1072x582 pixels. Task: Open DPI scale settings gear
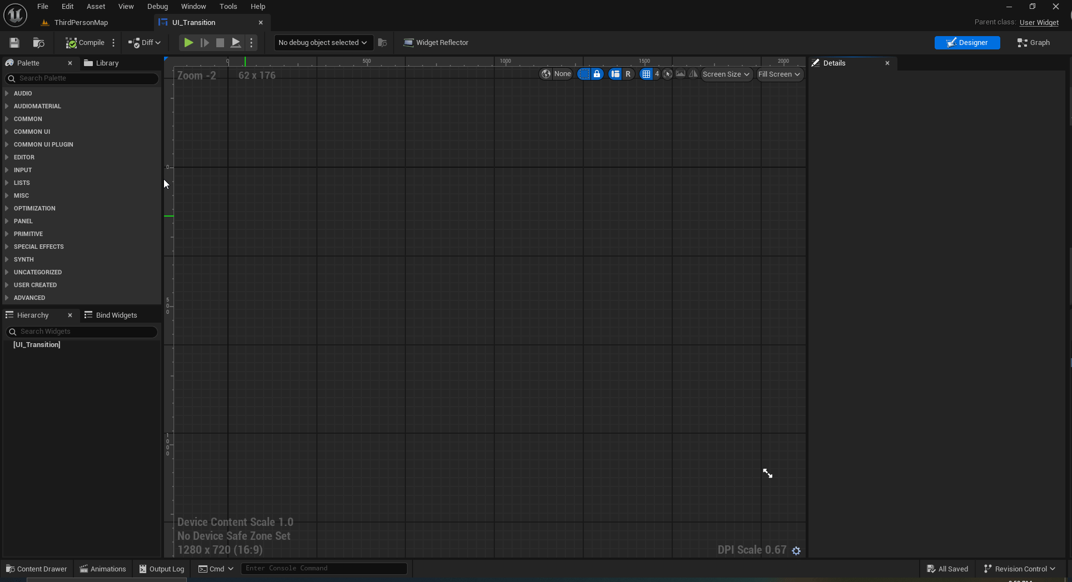coord(796,550)
